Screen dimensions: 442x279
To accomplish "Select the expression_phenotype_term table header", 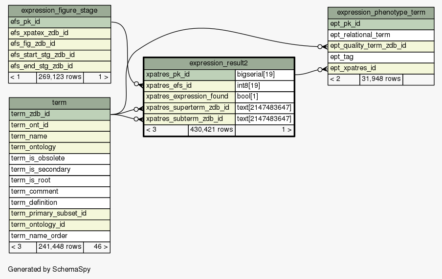I will tap(381, 13).
